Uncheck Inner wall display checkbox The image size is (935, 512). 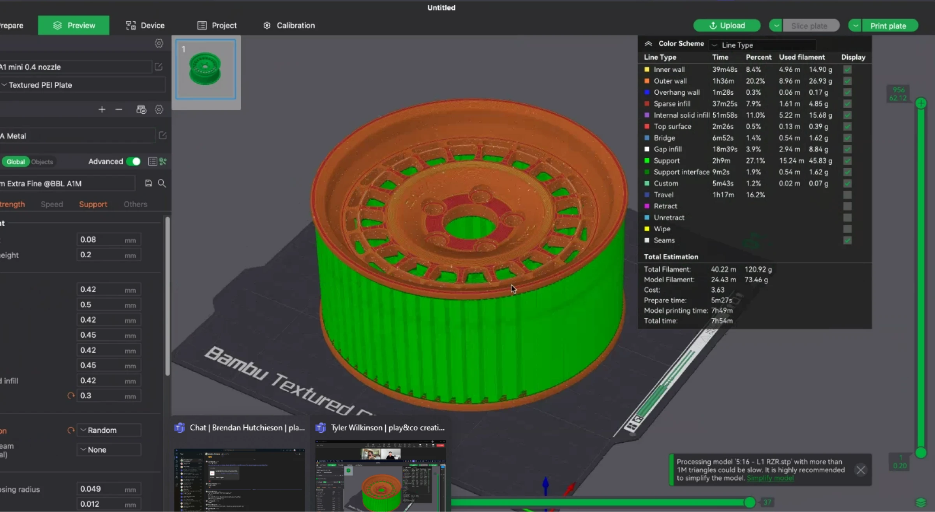847,69
